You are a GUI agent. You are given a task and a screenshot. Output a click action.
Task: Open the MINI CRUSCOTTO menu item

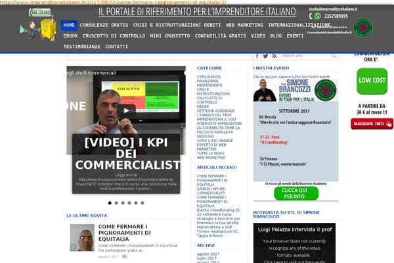point(170,36)
